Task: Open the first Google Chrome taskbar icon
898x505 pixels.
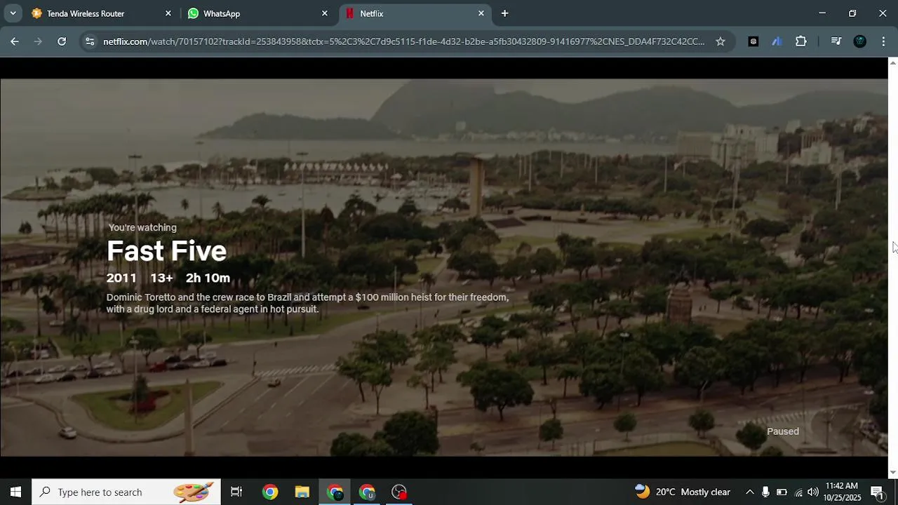Action: click(x=270, y=492)
